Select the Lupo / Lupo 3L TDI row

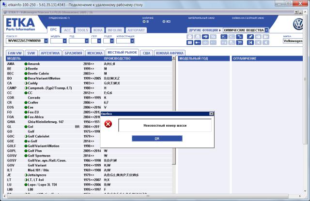[89, 185]
